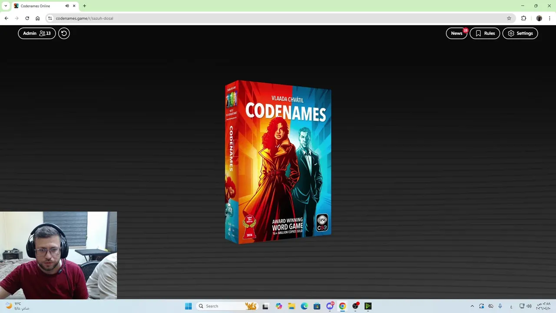This screenshot has height=313, width=556.
Task: Open Chrome's three-dot menu
Action: [x=549, y=18]
